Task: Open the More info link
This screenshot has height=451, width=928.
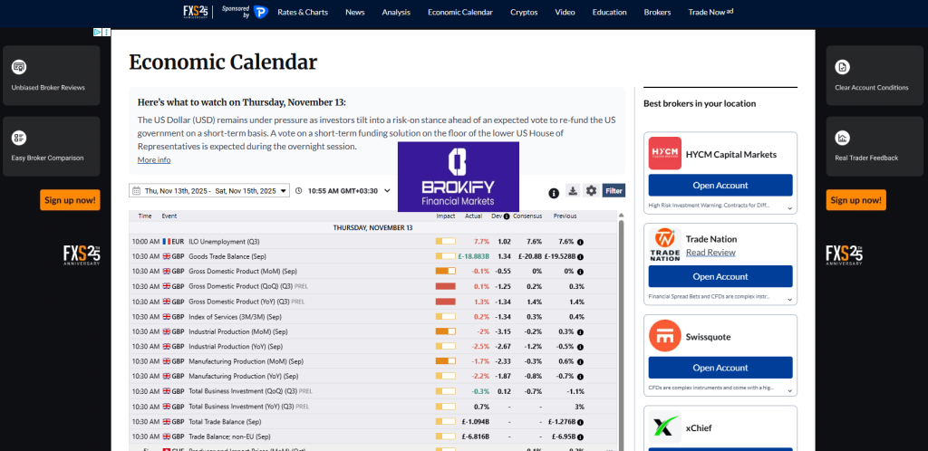Action: (x=154, y=160)
